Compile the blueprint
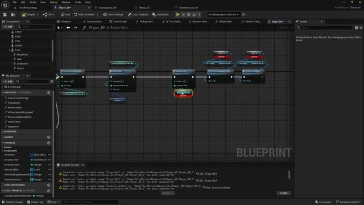This screenshot has height=205, width=364. [x=28, y=14]
